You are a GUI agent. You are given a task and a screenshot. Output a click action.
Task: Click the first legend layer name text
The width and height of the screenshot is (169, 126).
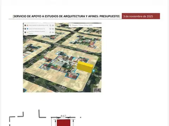tap(38, 25)
